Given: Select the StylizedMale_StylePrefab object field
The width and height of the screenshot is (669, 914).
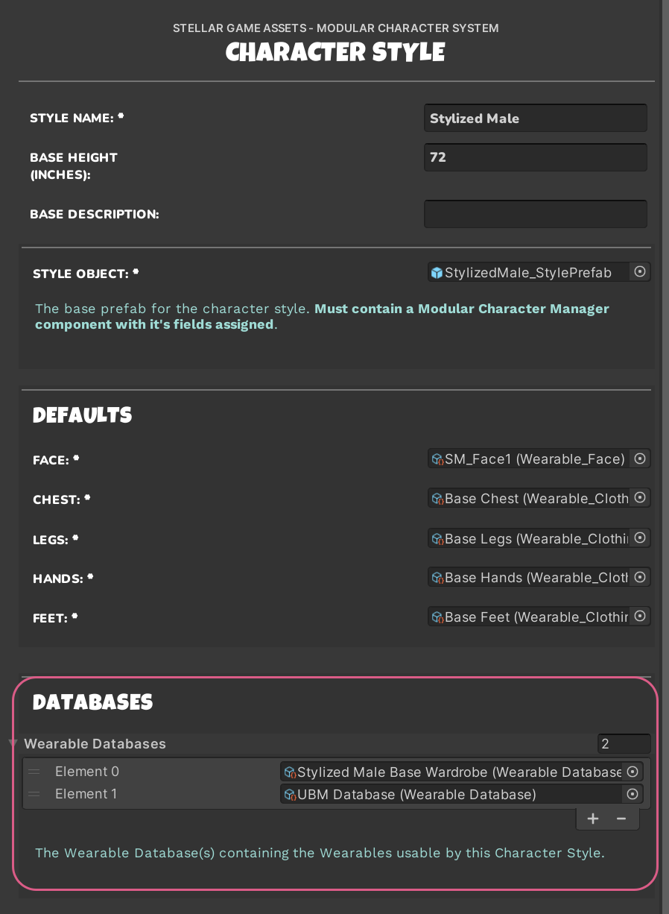Looking at the screenshot, I should (529, 272).
